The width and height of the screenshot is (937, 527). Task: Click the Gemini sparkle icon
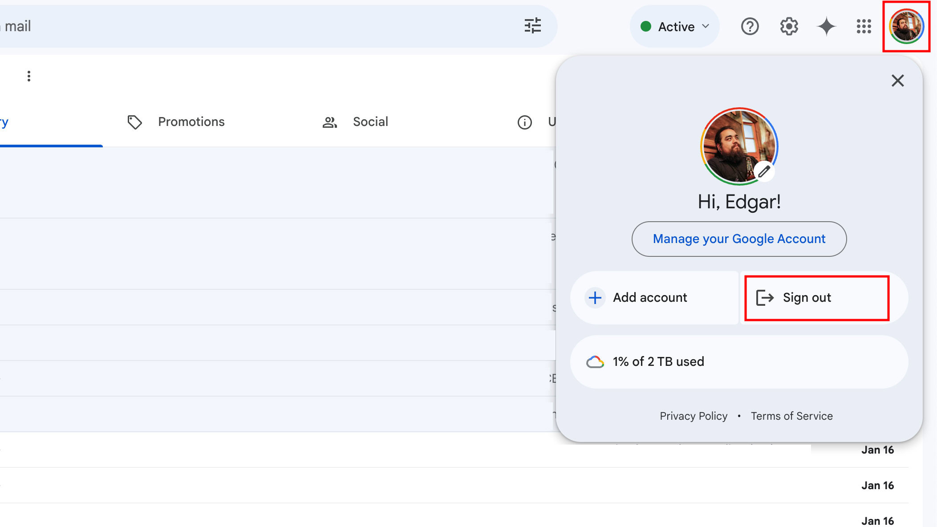click(x=826, y=26)
